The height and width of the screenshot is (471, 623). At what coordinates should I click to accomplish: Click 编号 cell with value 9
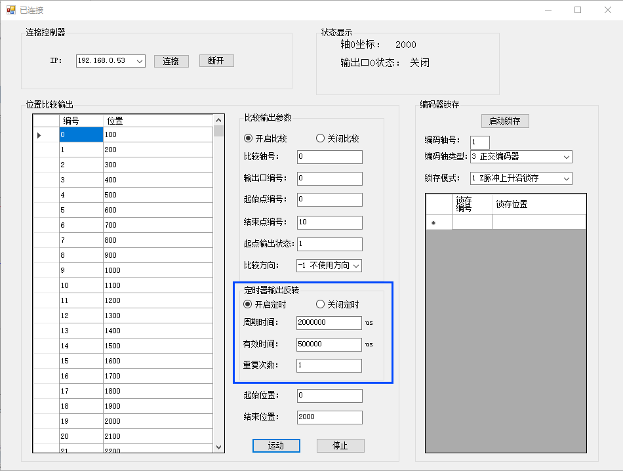click(81, 271)
